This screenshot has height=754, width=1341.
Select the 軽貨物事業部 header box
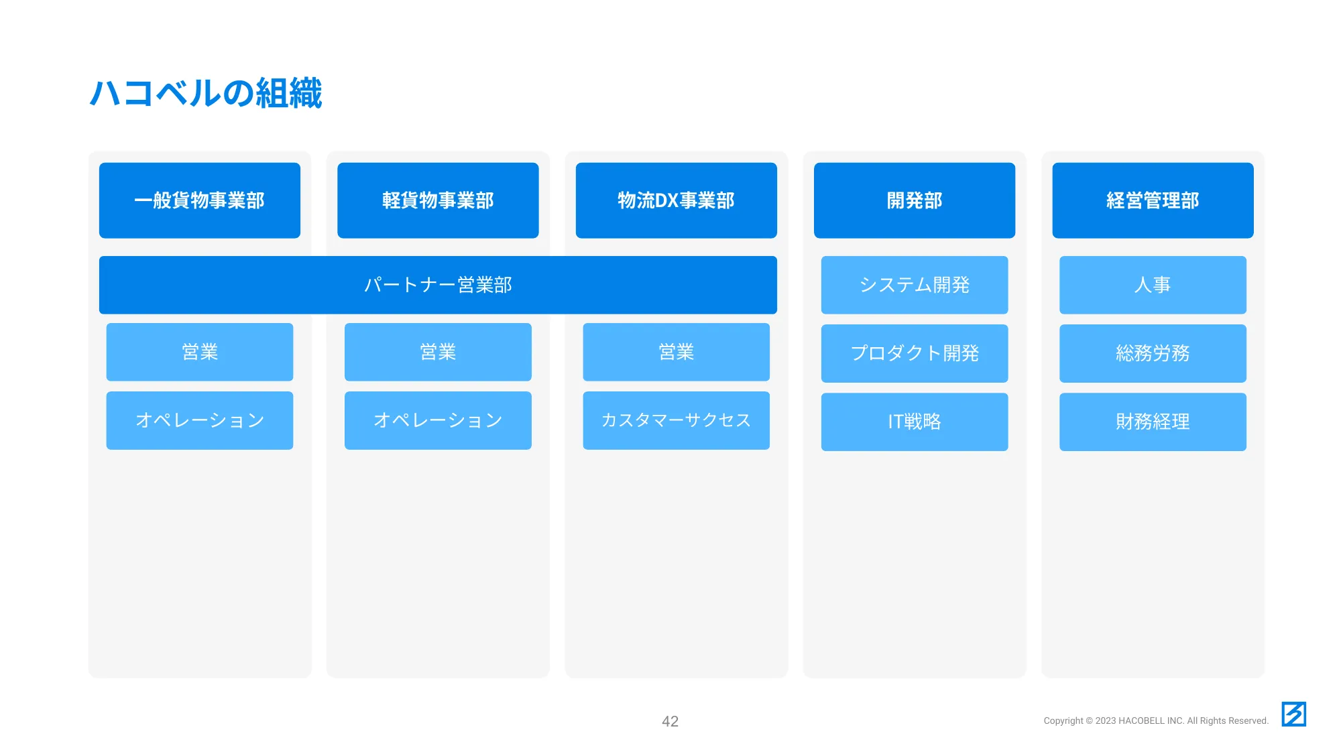[438, 200]
